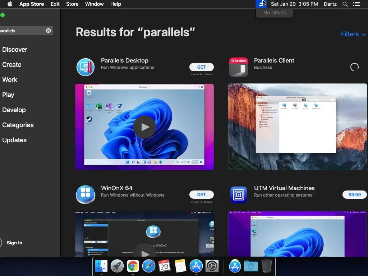
Task: Click the running App Store Dock icon
Action: click(x=196, y=266)
